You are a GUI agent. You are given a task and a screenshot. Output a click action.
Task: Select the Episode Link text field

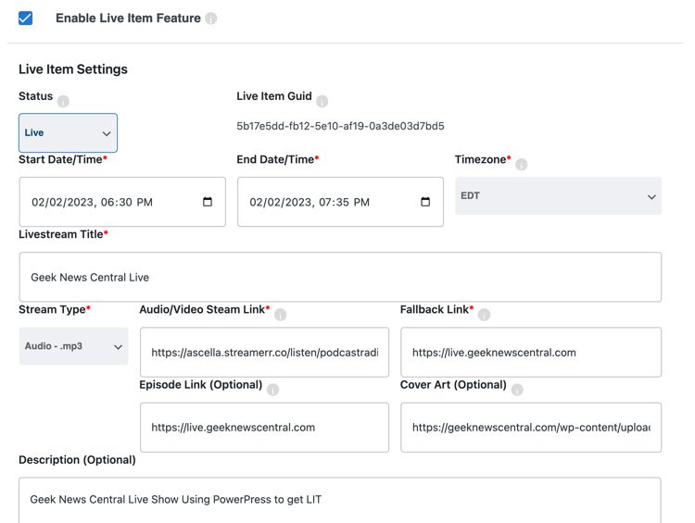(265, 428)
